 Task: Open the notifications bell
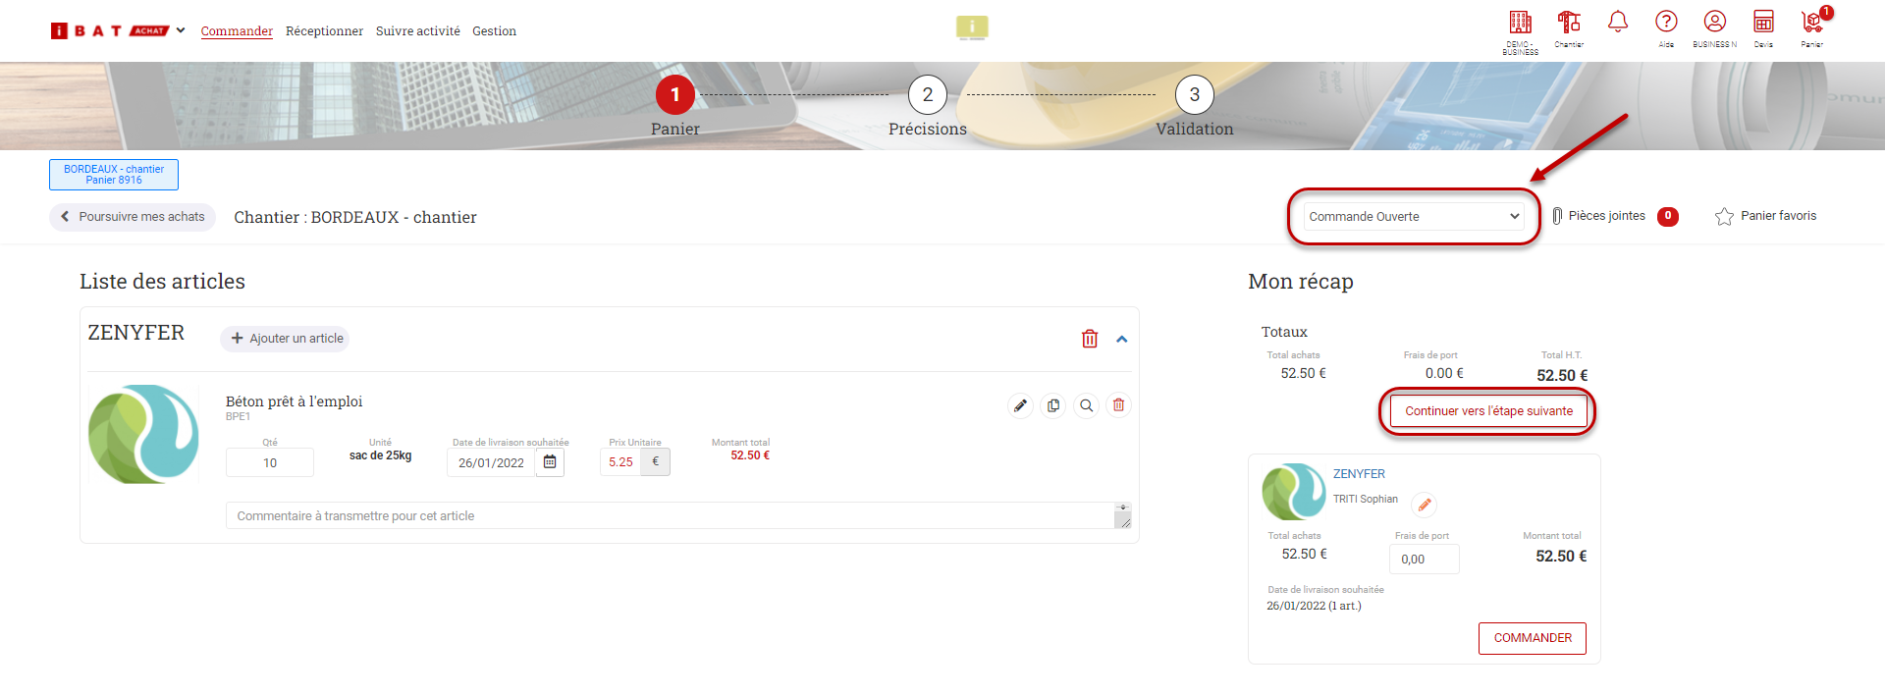1617,22
